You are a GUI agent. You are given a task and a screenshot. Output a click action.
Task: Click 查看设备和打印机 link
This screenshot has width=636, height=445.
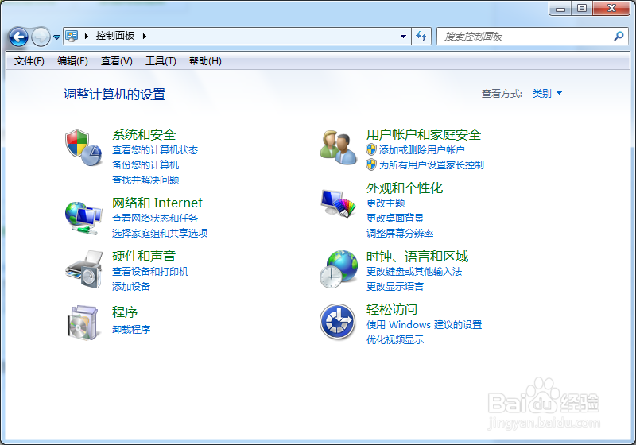(150, 271)
